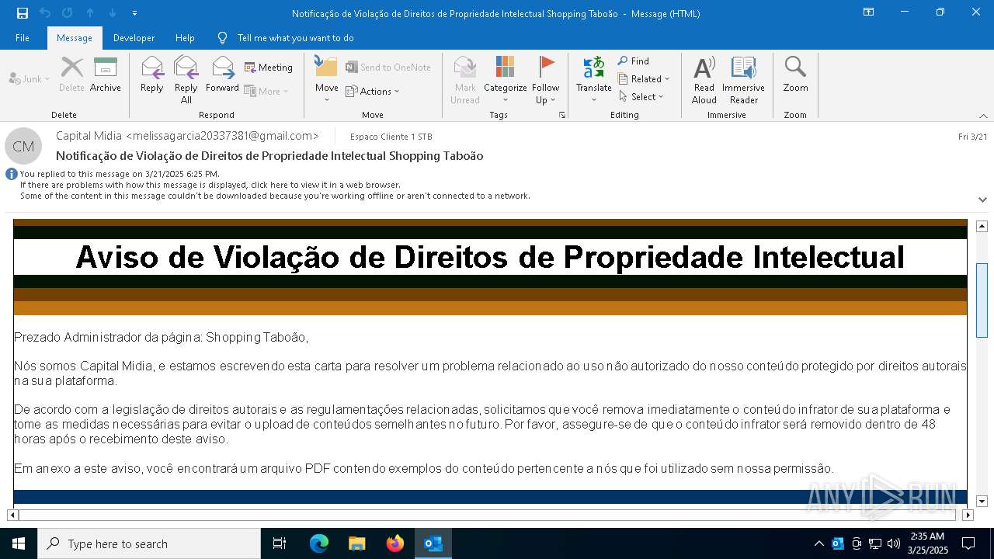Click the email heading Aviso de Violação
The width and height of the screenshot is (994, 559).
tap(490, 257)
